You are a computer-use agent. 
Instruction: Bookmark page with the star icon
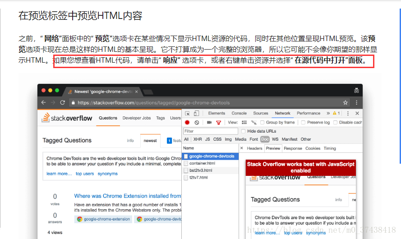click(x=345, y=102)
